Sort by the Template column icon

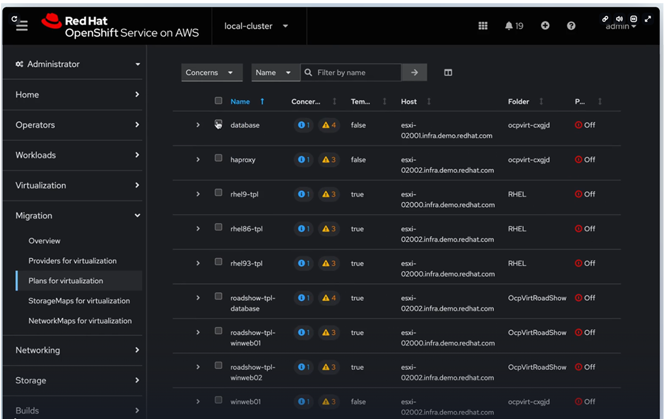[385, 101]
